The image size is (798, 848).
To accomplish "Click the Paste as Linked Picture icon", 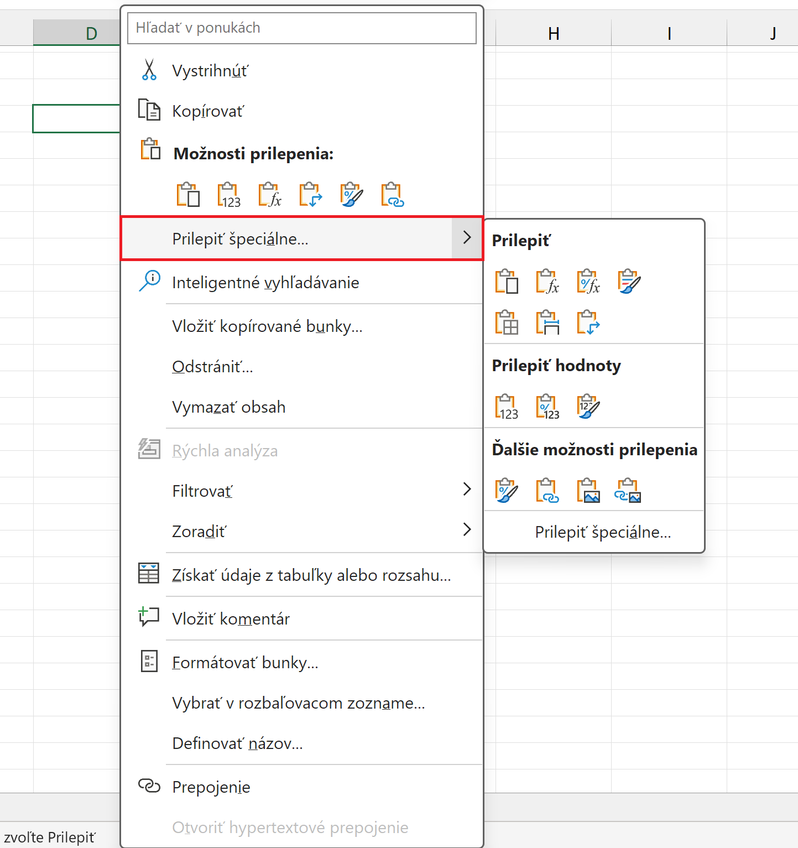I will [628, 491].
